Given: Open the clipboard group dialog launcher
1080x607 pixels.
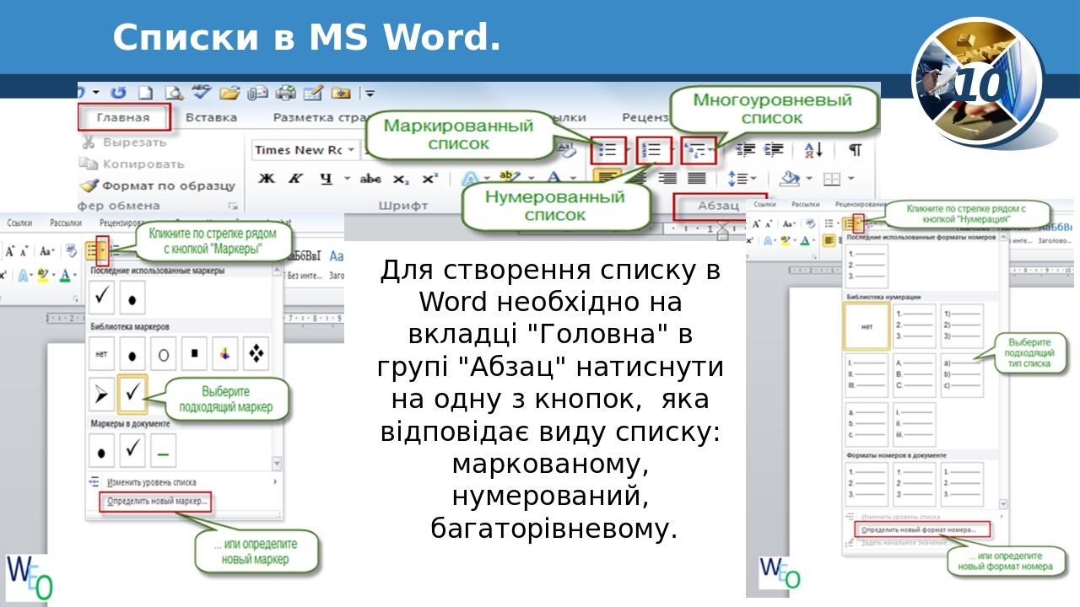Looking at the screenshot, I should coord(233,206).
